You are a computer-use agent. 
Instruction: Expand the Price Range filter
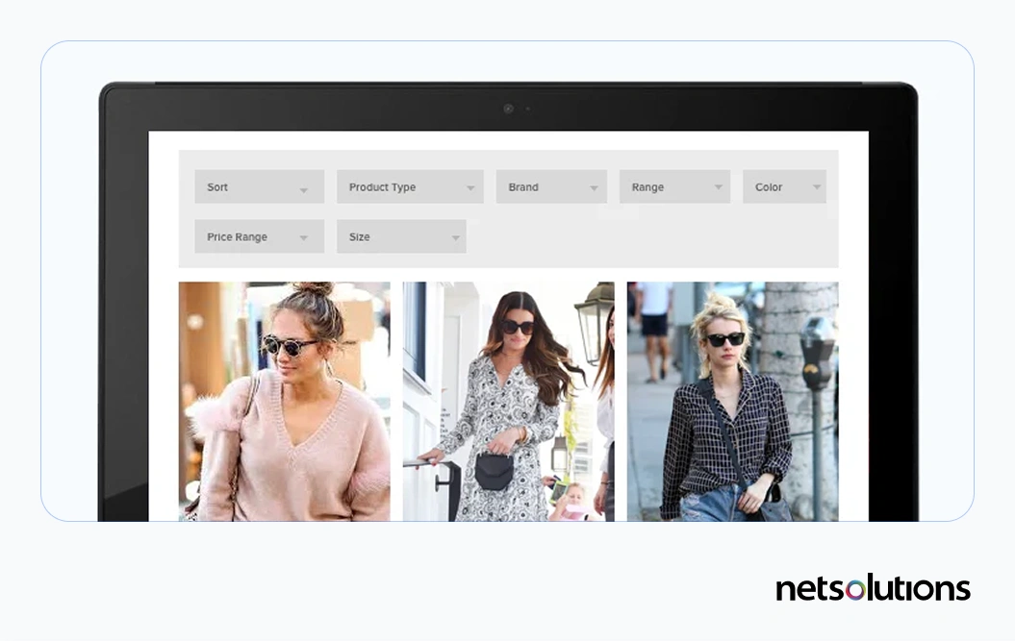tap(259, 236)
